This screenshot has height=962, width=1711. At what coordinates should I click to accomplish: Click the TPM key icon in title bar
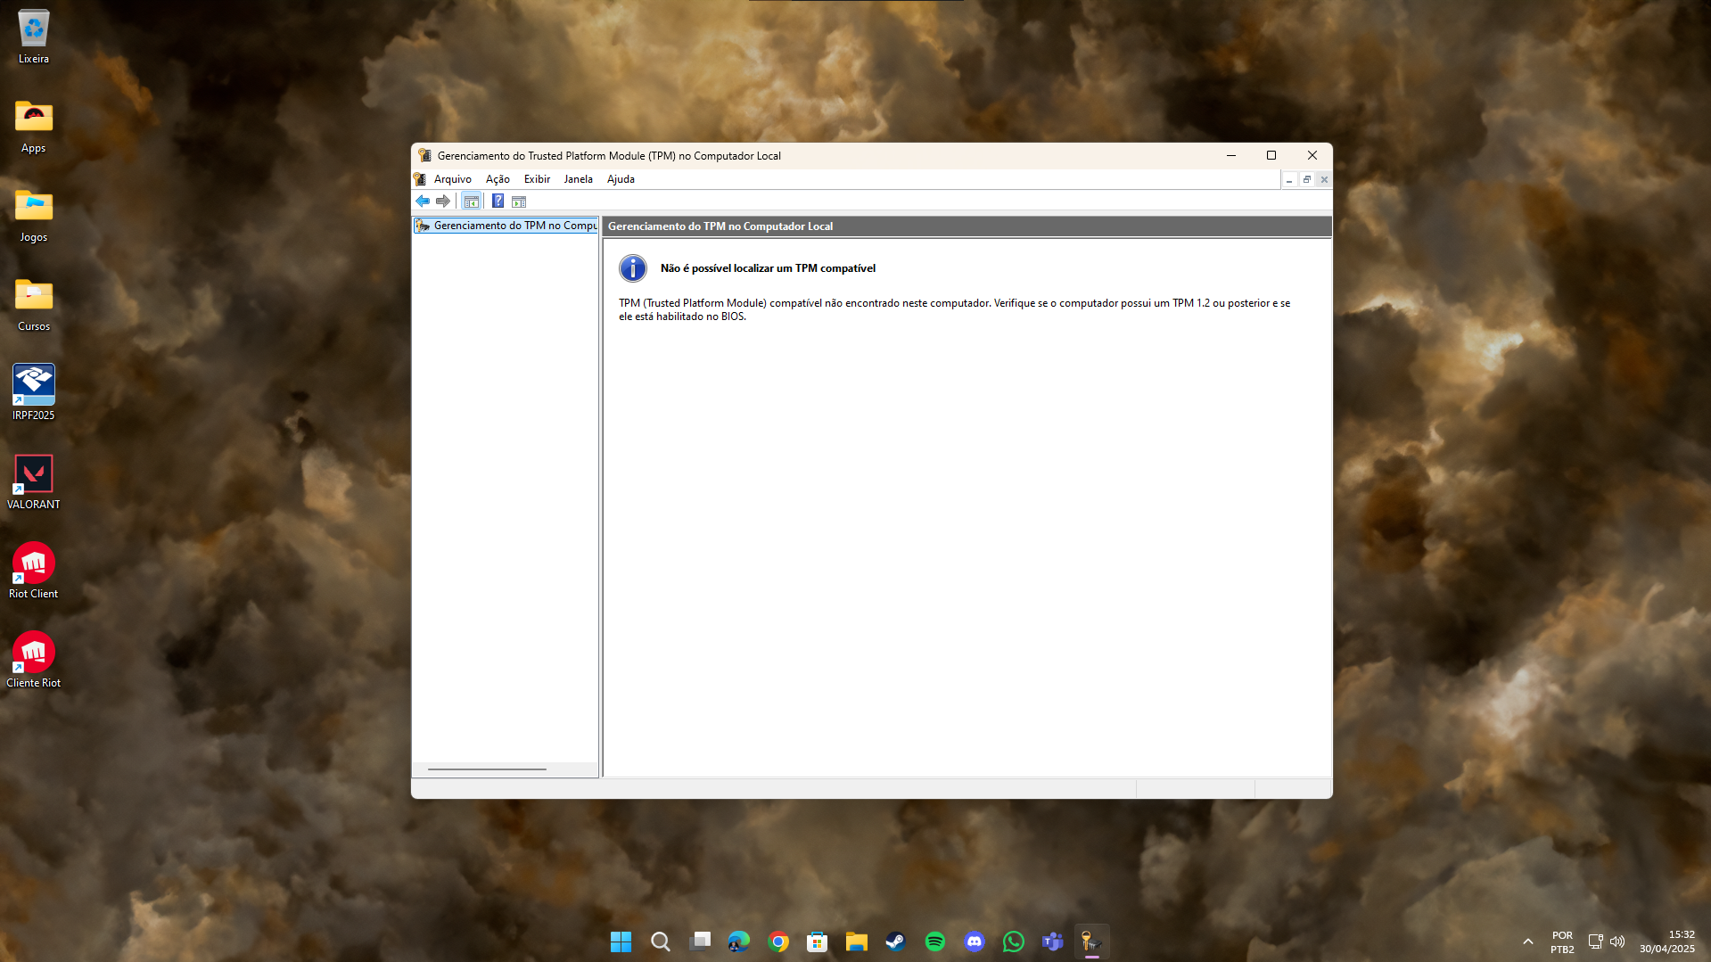(424, 155)
